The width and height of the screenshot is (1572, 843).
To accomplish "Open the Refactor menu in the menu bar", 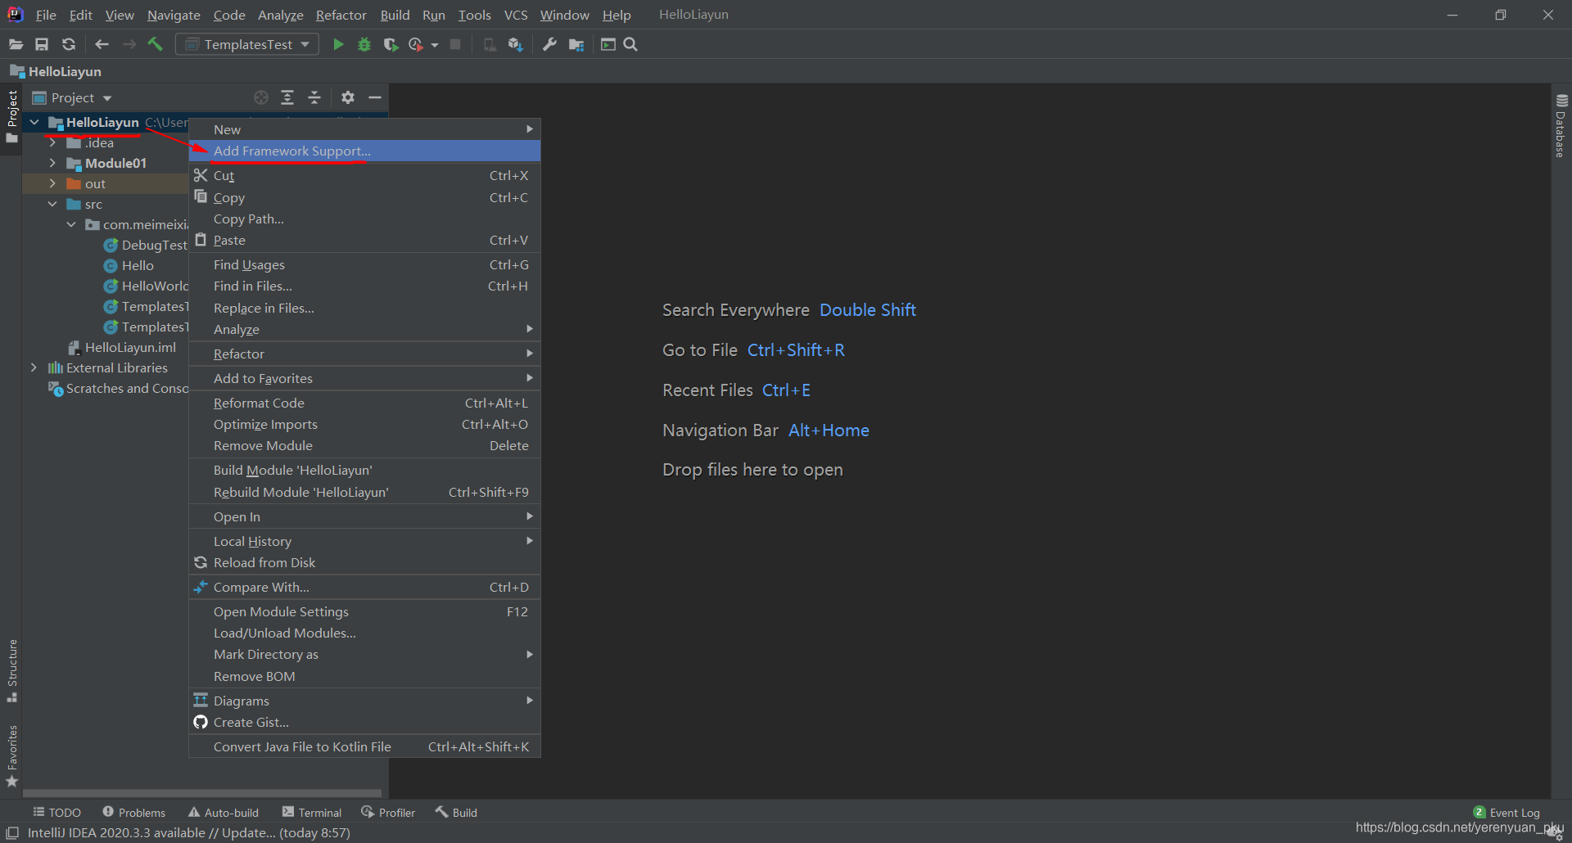I will 341,15.
